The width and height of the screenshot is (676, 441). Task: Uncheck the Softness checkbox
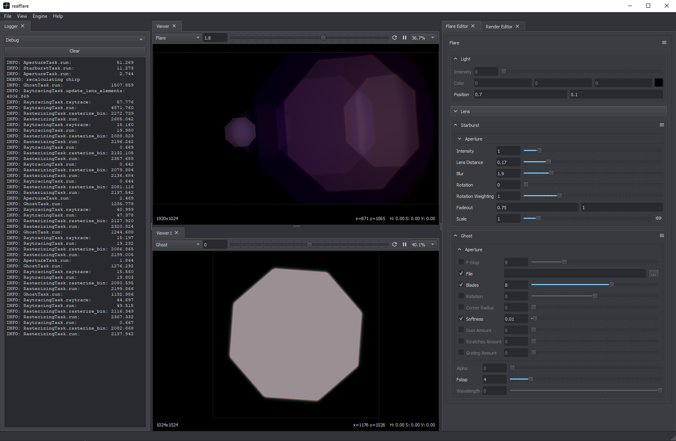pyautogui.click(x=461, y=318)
